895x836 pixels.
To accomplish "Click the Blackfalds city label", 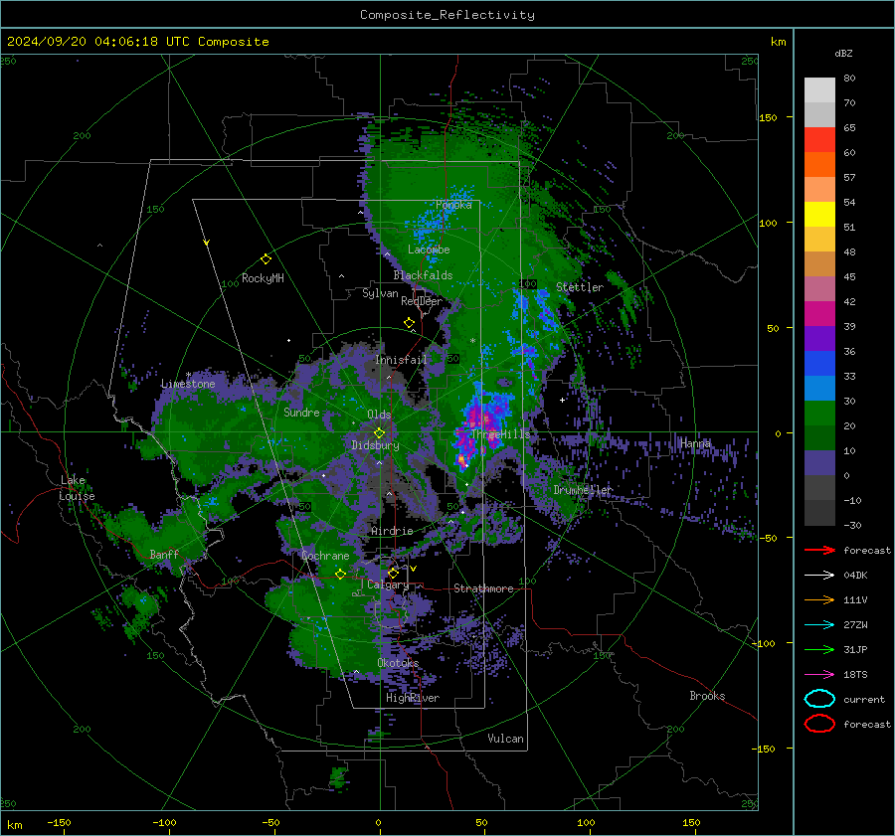I will coord(423,275).
